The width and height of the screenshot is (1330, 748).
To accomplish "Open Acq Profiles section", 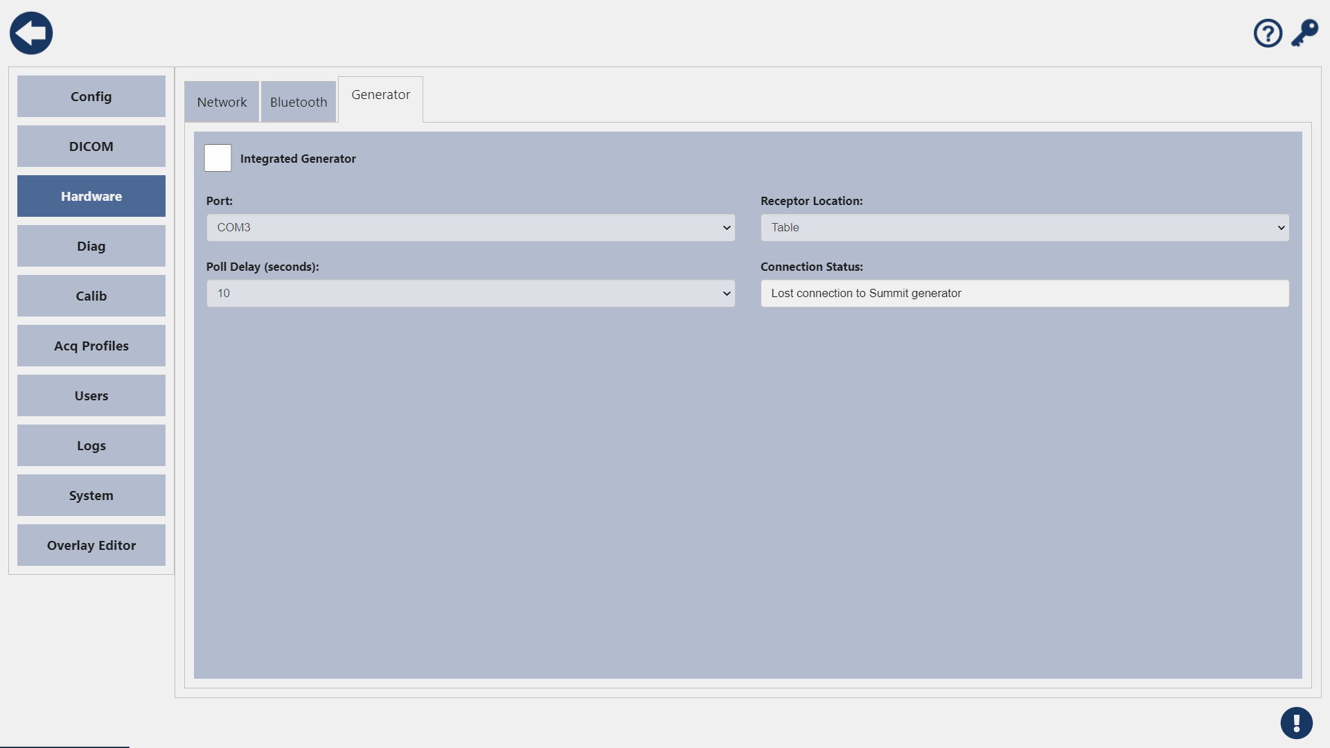I will (x=91, y=346).
